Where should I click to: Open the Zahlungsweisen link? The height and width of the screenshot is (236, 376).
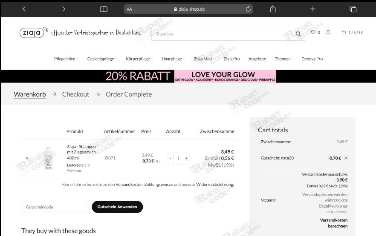tap(159, 185)
